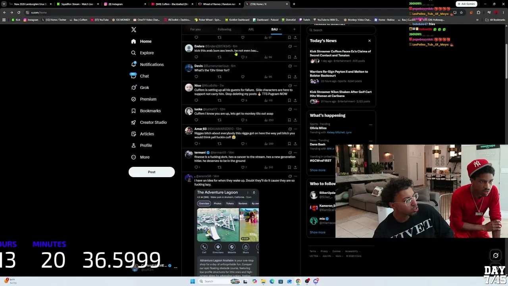508x286 pixels.
Task: Bookmark termani's post
Action: 289,167
